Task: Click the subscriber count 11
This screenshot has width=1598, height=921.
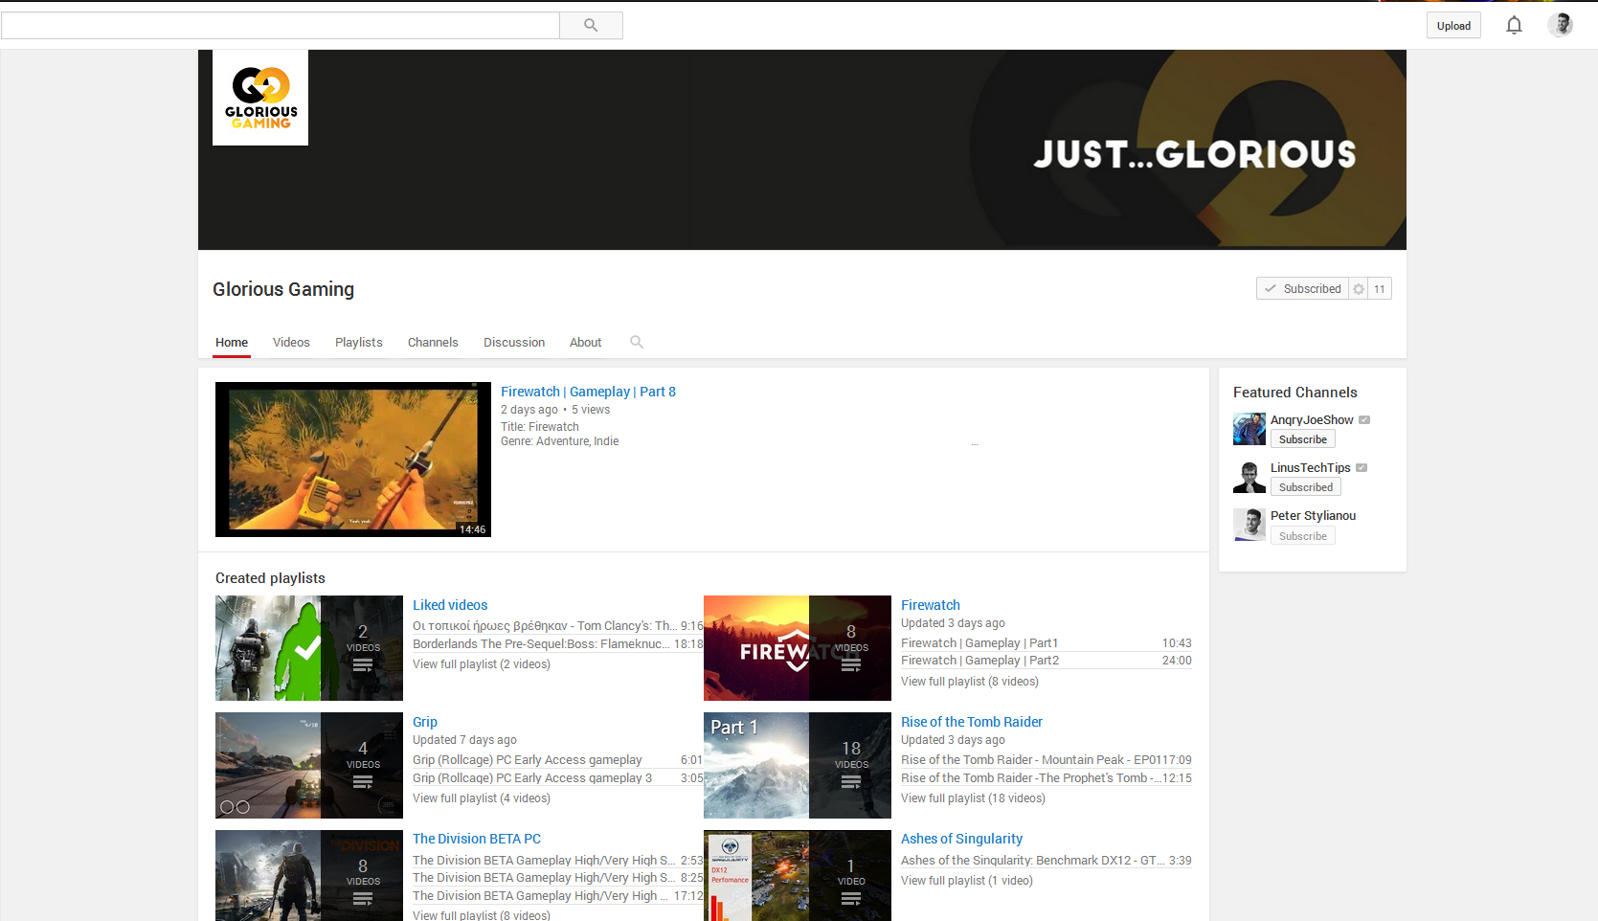Action: tap(1380, 289)
